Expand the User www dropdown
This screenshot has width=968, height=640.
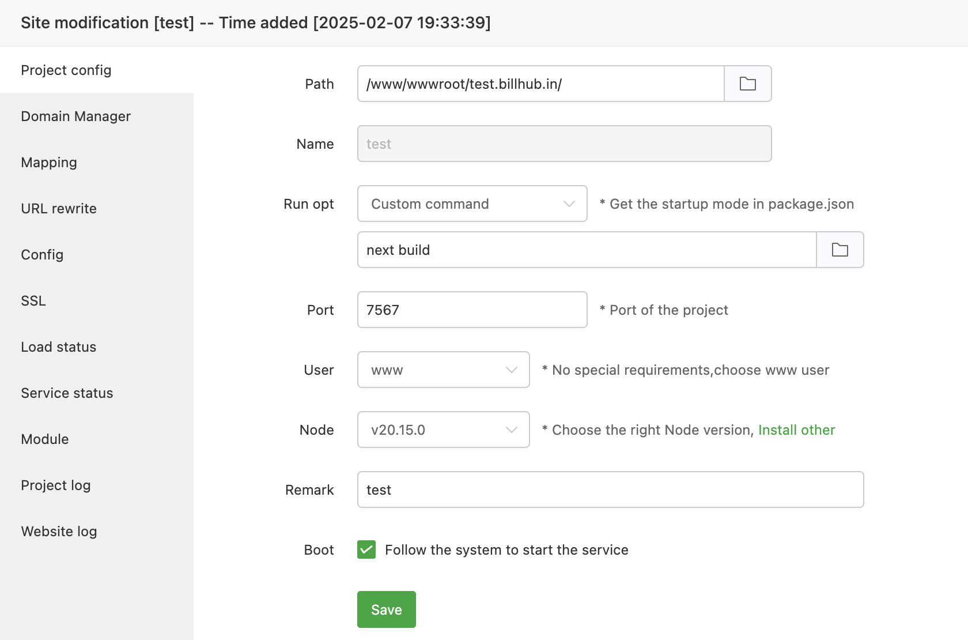pos(443,370)
